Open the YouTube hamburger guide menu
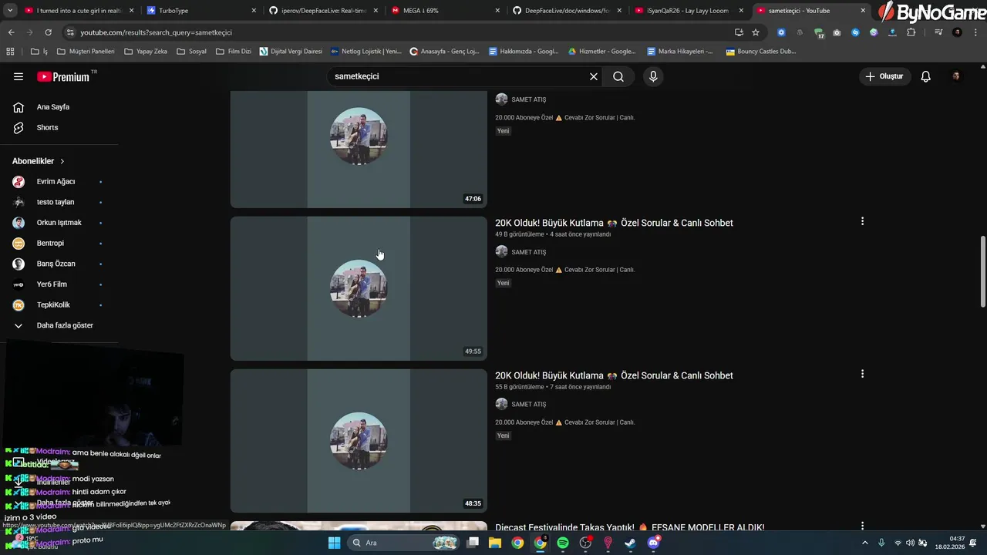This screenshot has height=555, width=987. (19, 76)
